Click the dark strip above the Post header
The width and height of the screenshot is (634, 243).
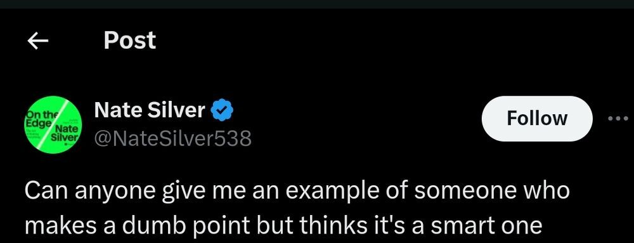[x=317, y=4]
